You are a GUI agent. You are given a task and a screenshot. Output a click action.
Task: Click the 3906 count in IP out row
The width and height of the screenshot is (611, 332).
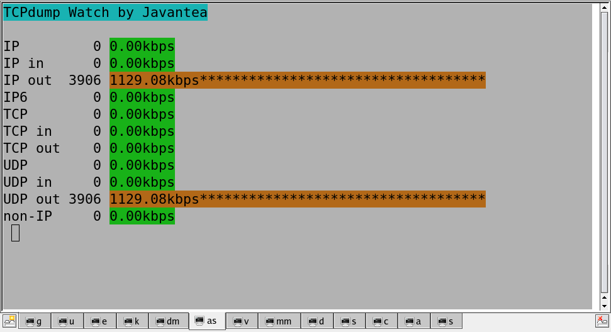tap(85, 80)
